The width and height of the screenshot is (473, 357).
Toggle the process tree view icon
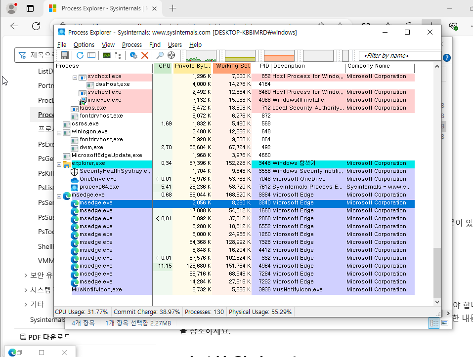(x=118, y=55)
